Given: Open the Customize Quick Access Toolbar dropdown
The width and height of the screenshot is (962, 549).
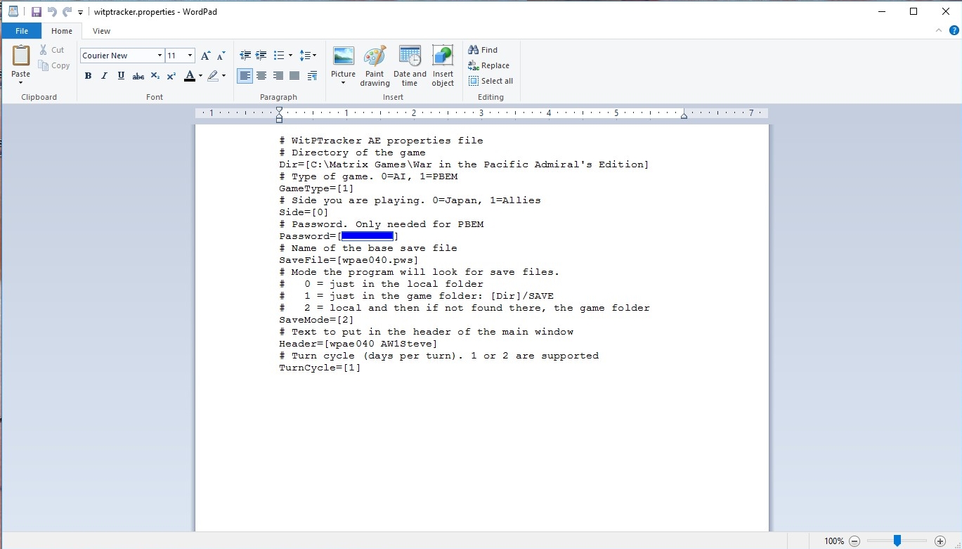Looking at the screenshot, I should pos(81,13).
